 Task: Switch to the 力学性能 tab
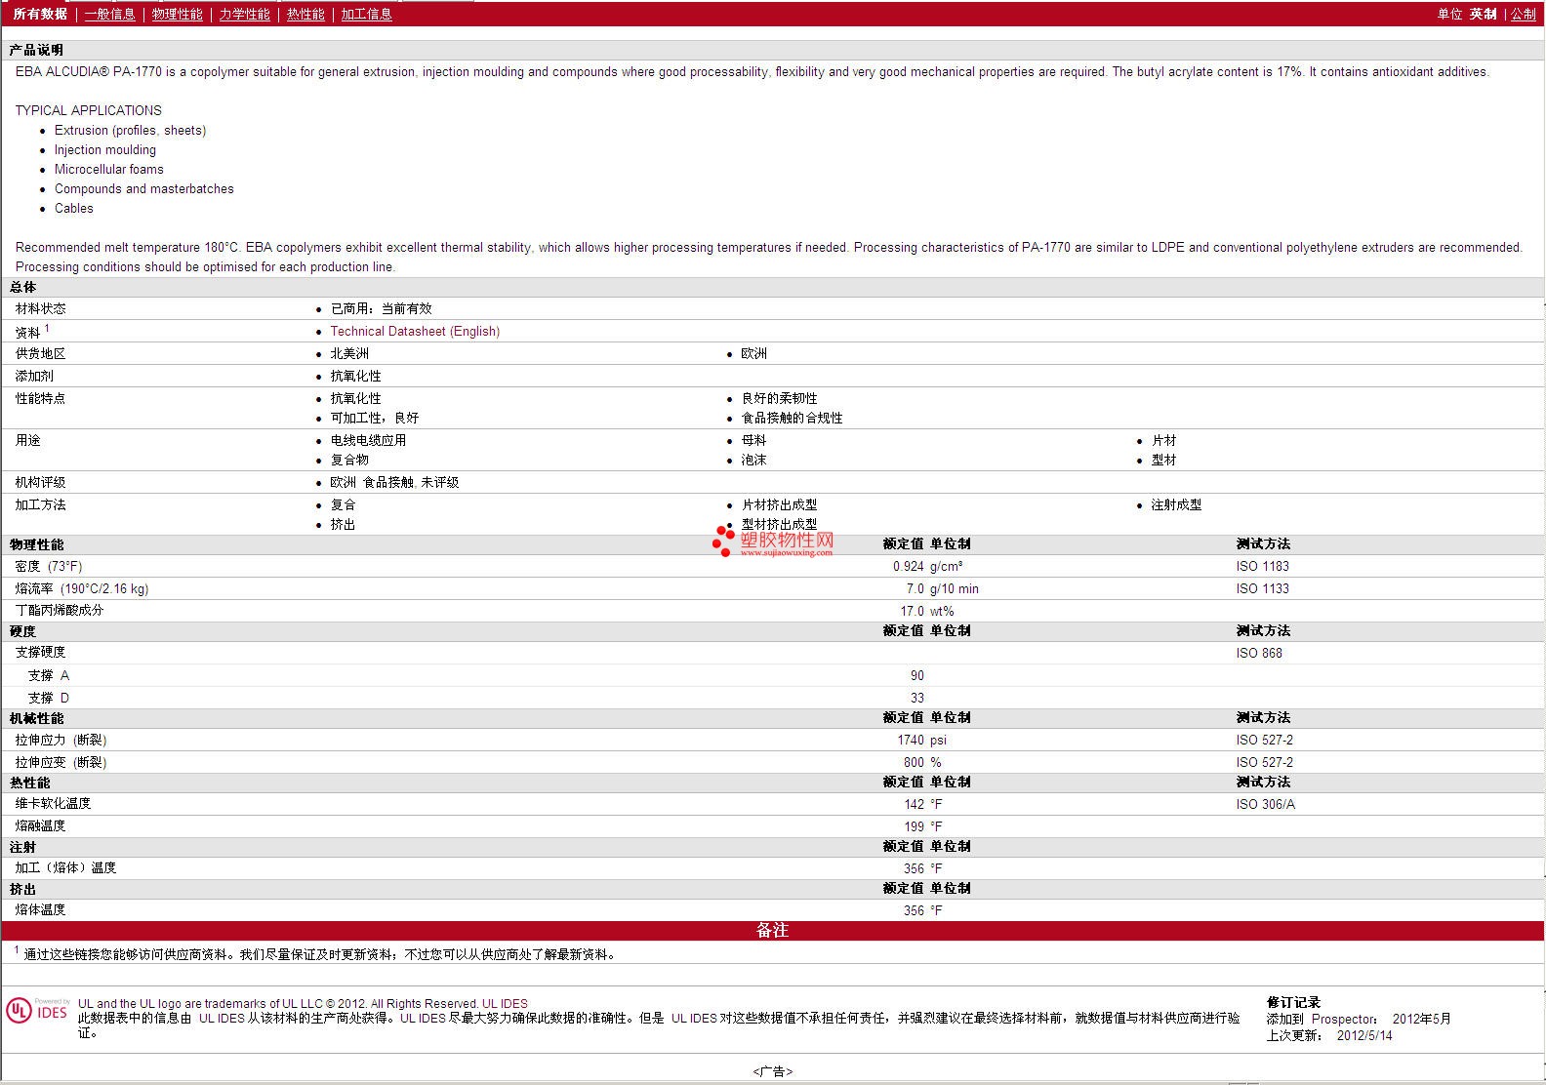(x=244, y=14)
